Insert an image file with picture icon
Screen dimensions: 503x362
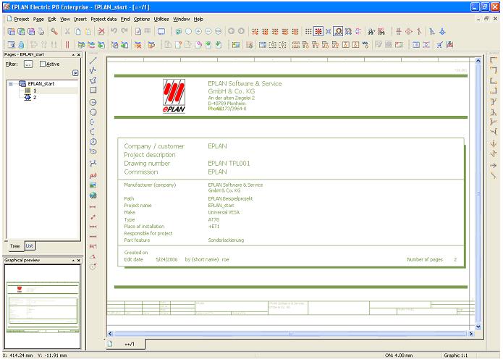pyautogui.click(x=93, y=185)
